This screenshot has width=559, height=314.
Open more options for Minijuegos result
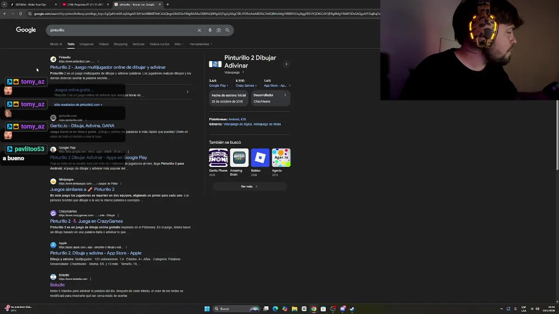click(x=121, y=184)
